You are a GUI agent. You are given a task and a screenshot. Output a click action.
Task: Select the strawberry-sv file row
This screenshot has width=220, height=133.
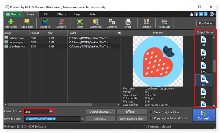18,46
